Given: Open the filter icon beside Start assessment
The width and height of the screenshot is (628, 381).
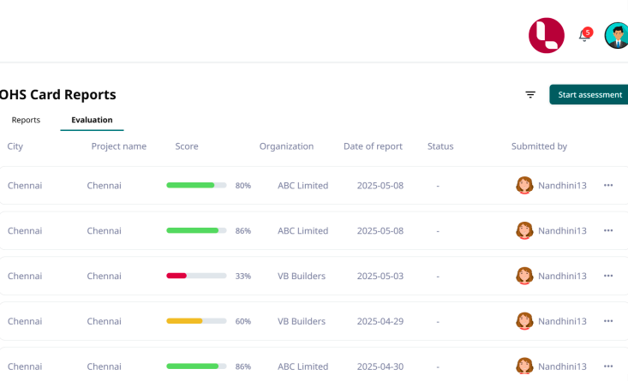Looking at the screenshot, I should coord(530,95).
